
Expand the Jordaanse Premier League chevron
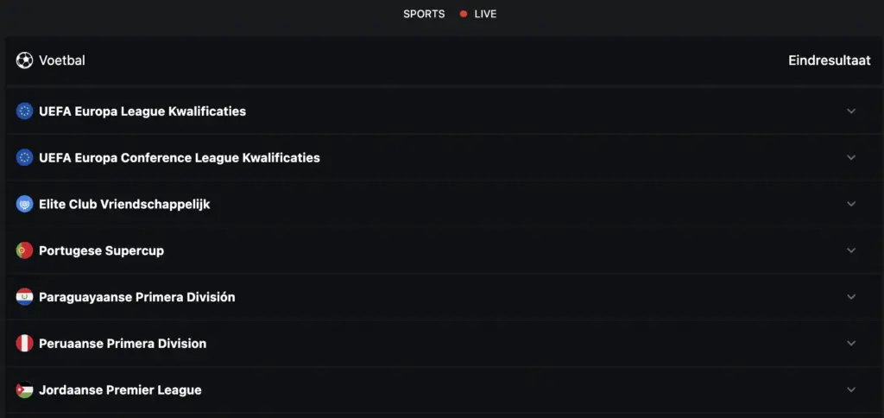851,389
